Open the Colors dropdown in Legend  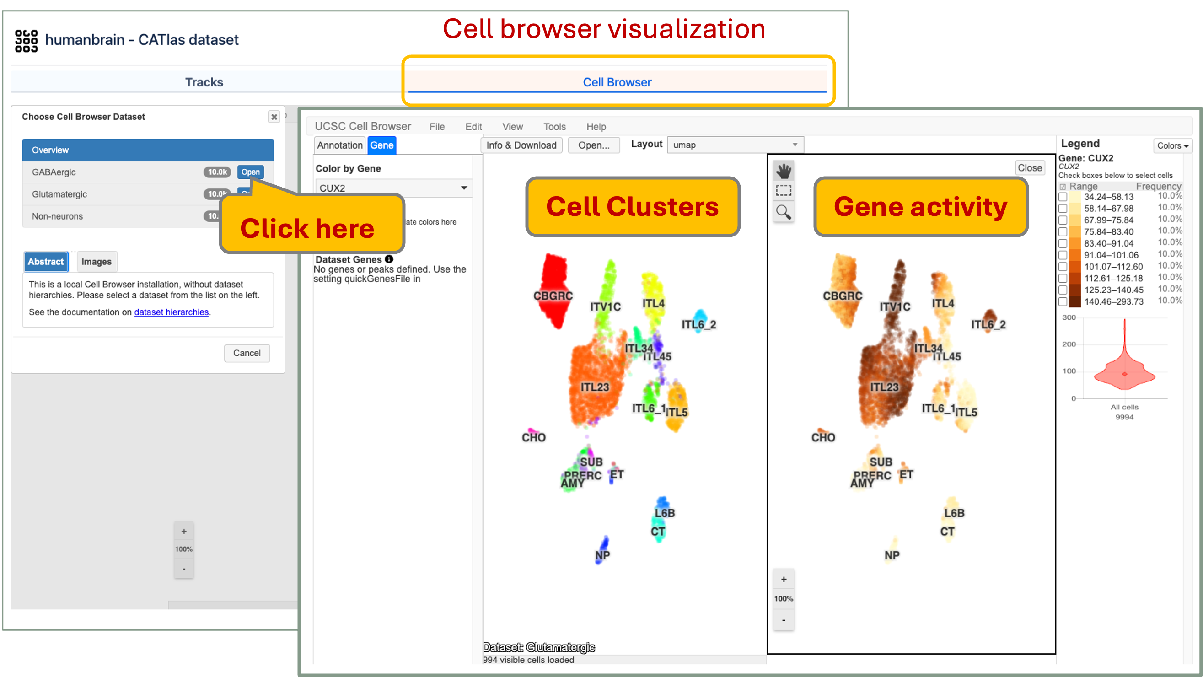click(1172, 145)
